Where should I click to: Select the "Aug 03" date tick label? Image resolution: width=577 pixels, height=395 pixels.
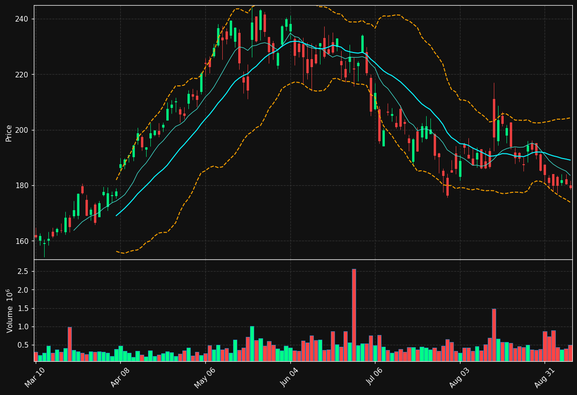(x=459, y=378)
